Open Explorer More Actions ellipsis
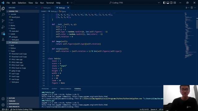198x111 pixels. [x=36, y=8]
